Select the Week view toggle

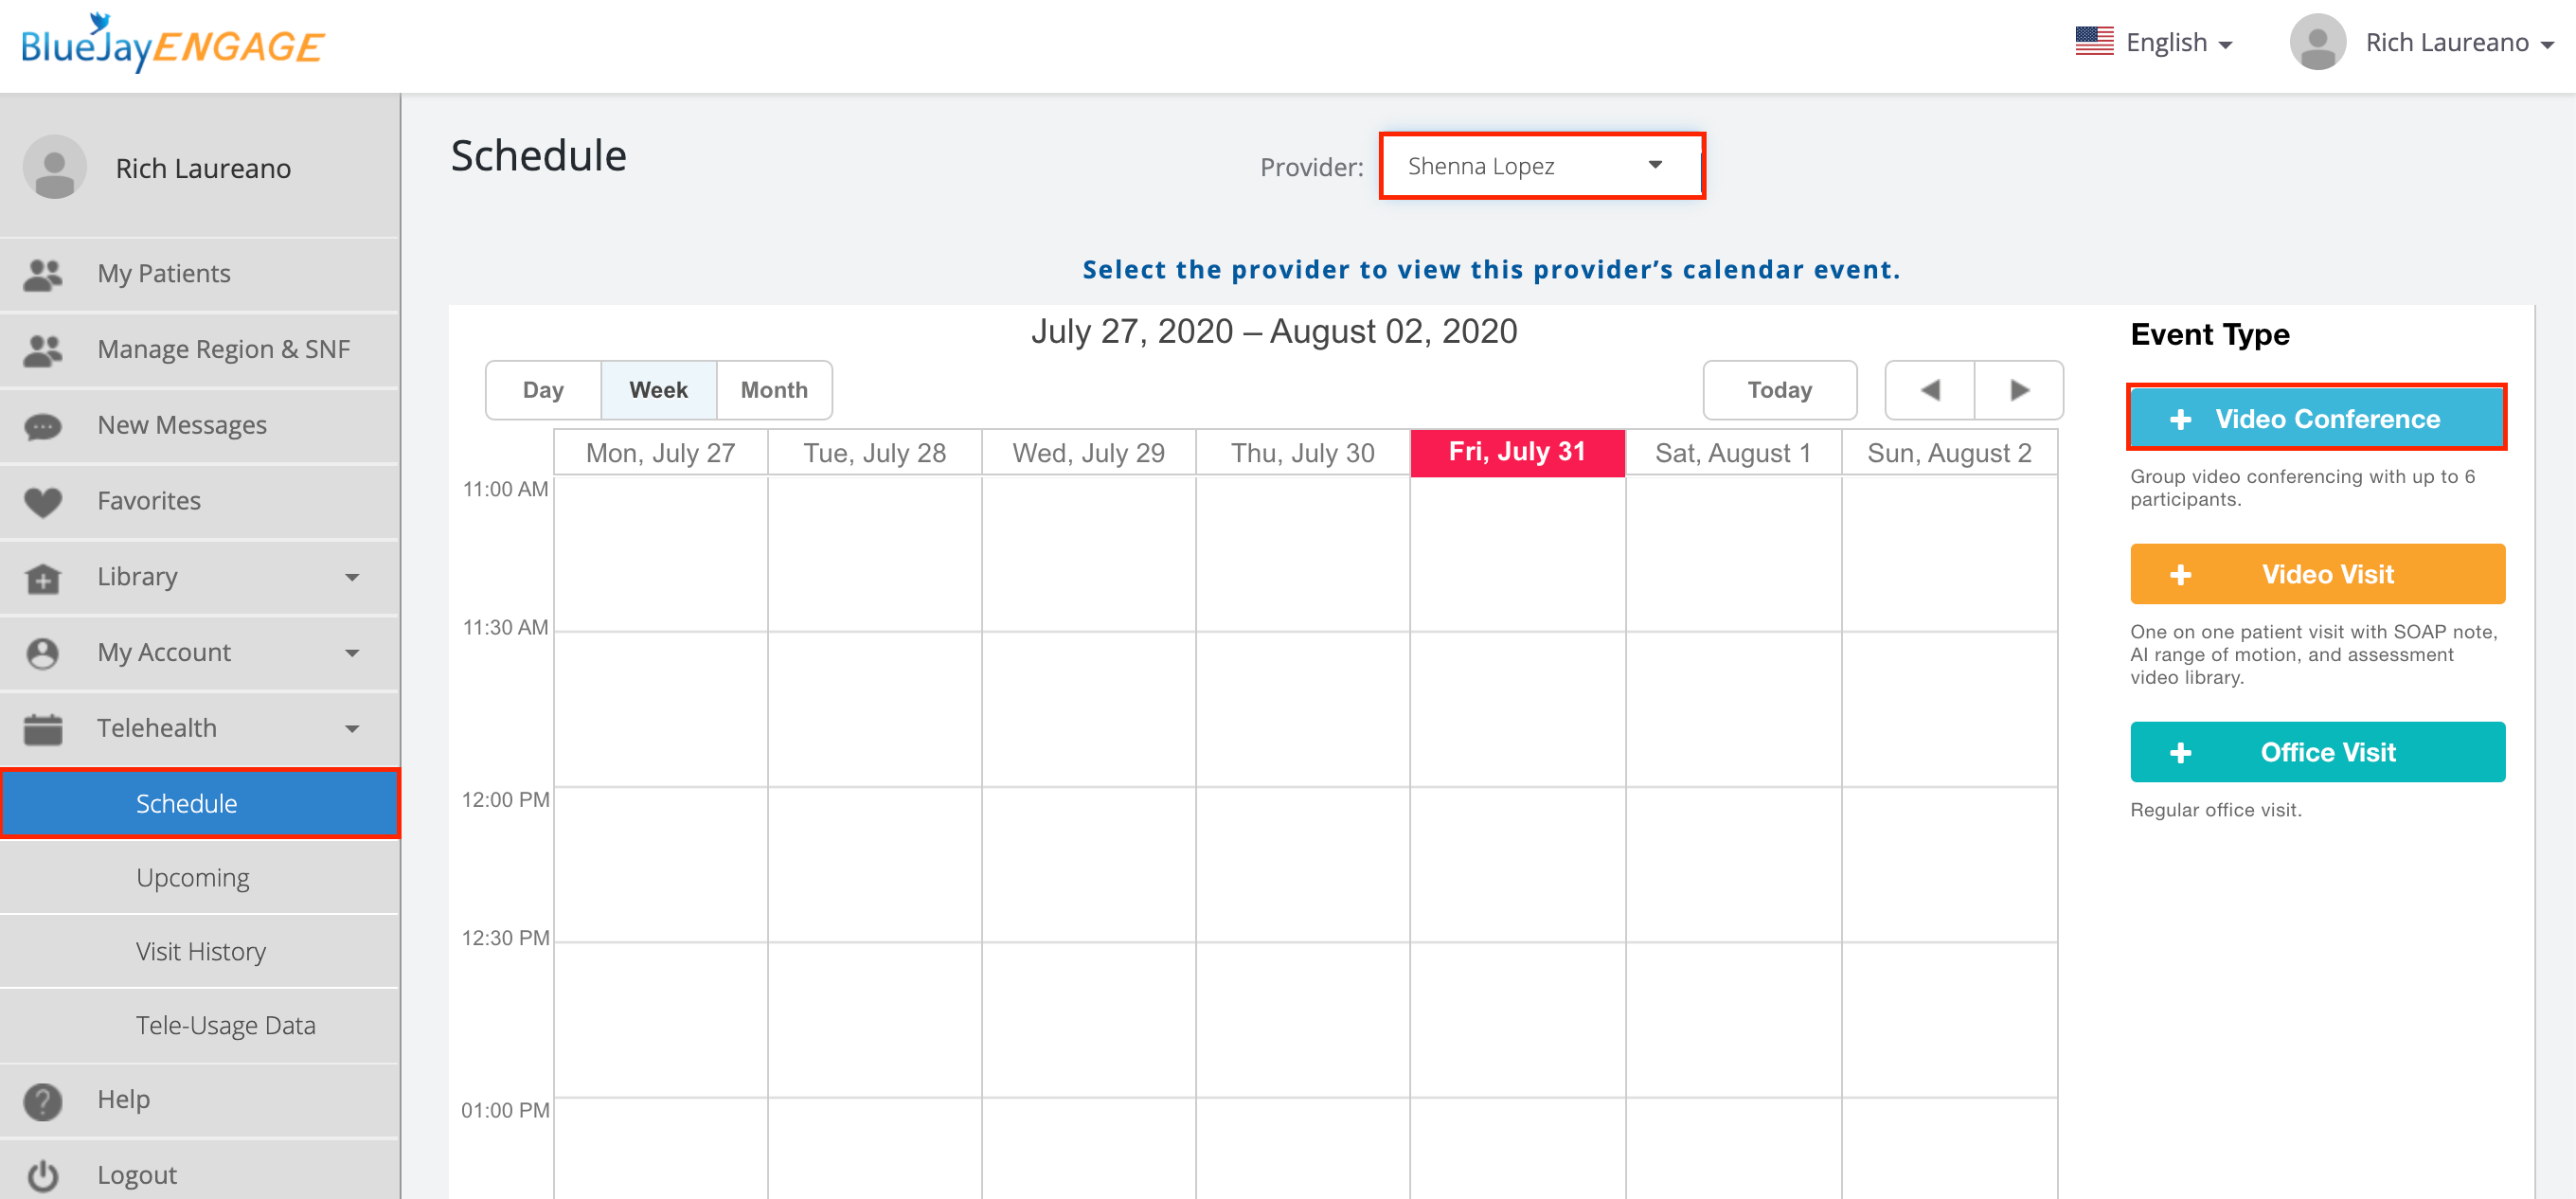point(658,390)
